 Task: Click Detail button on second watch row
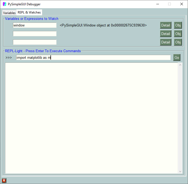pos(166,34)
